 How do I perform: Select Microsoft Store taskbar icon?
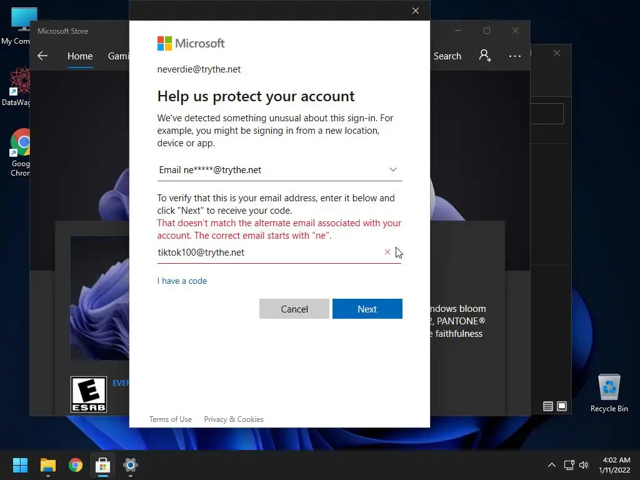(103, 465)
